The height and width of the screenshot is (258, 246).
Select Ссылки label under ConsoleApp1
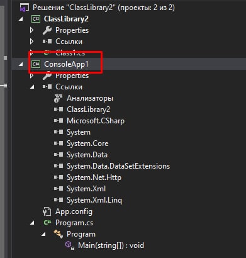[x=69, y=87]
